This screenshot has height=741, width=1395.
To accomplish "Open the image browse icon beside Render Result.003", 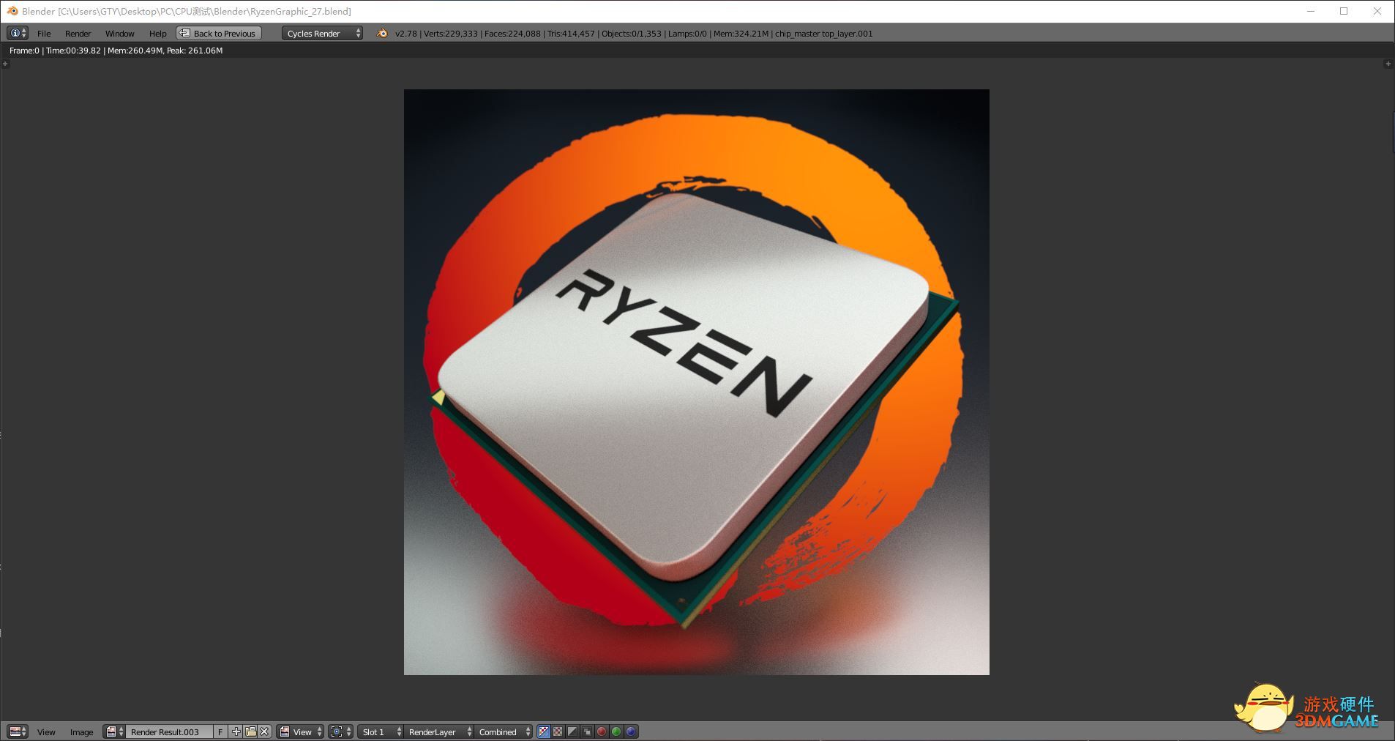I will click(114, 731).
